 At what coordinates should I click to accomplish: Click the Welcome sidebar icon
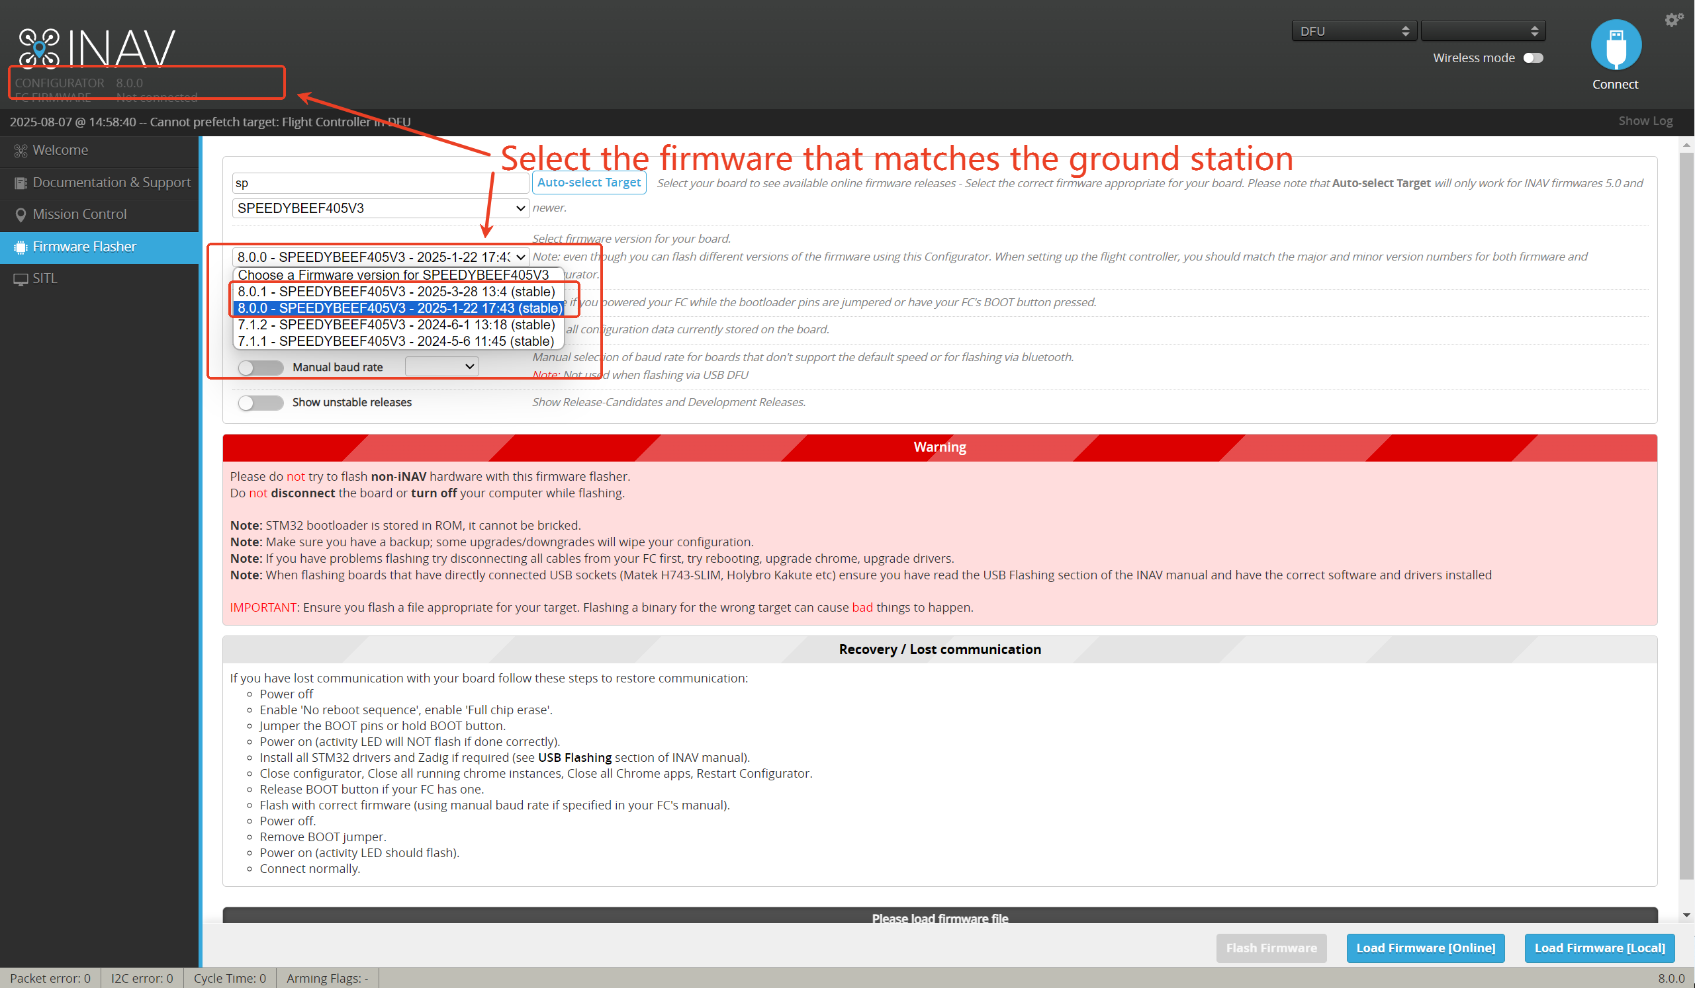pos(21,151)
